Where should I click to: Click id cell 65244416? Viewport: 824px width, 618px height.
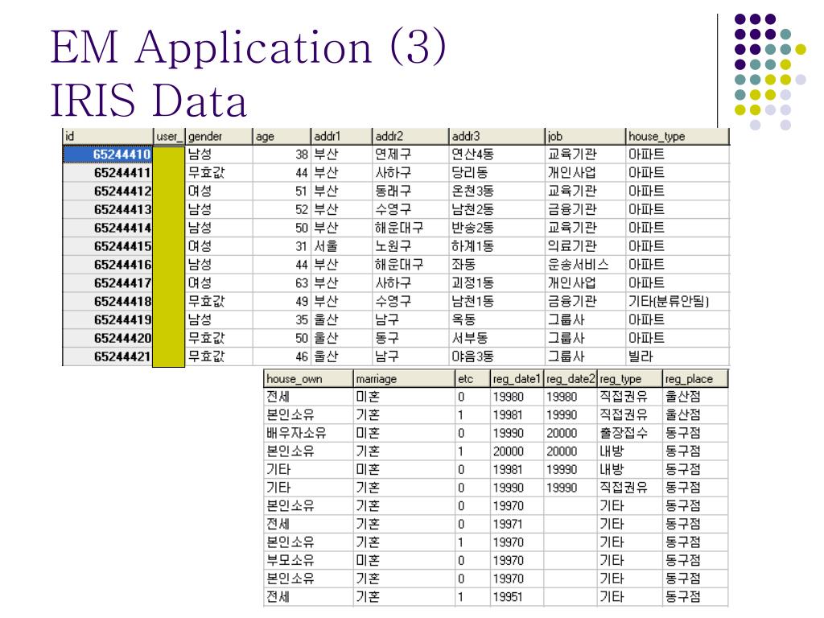pyautogui.click(x=108, y=265)
